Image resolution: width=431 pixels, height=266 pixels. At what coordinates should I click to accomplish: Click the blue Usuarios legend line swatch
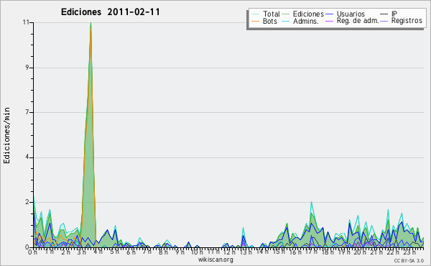click(329, 14)
